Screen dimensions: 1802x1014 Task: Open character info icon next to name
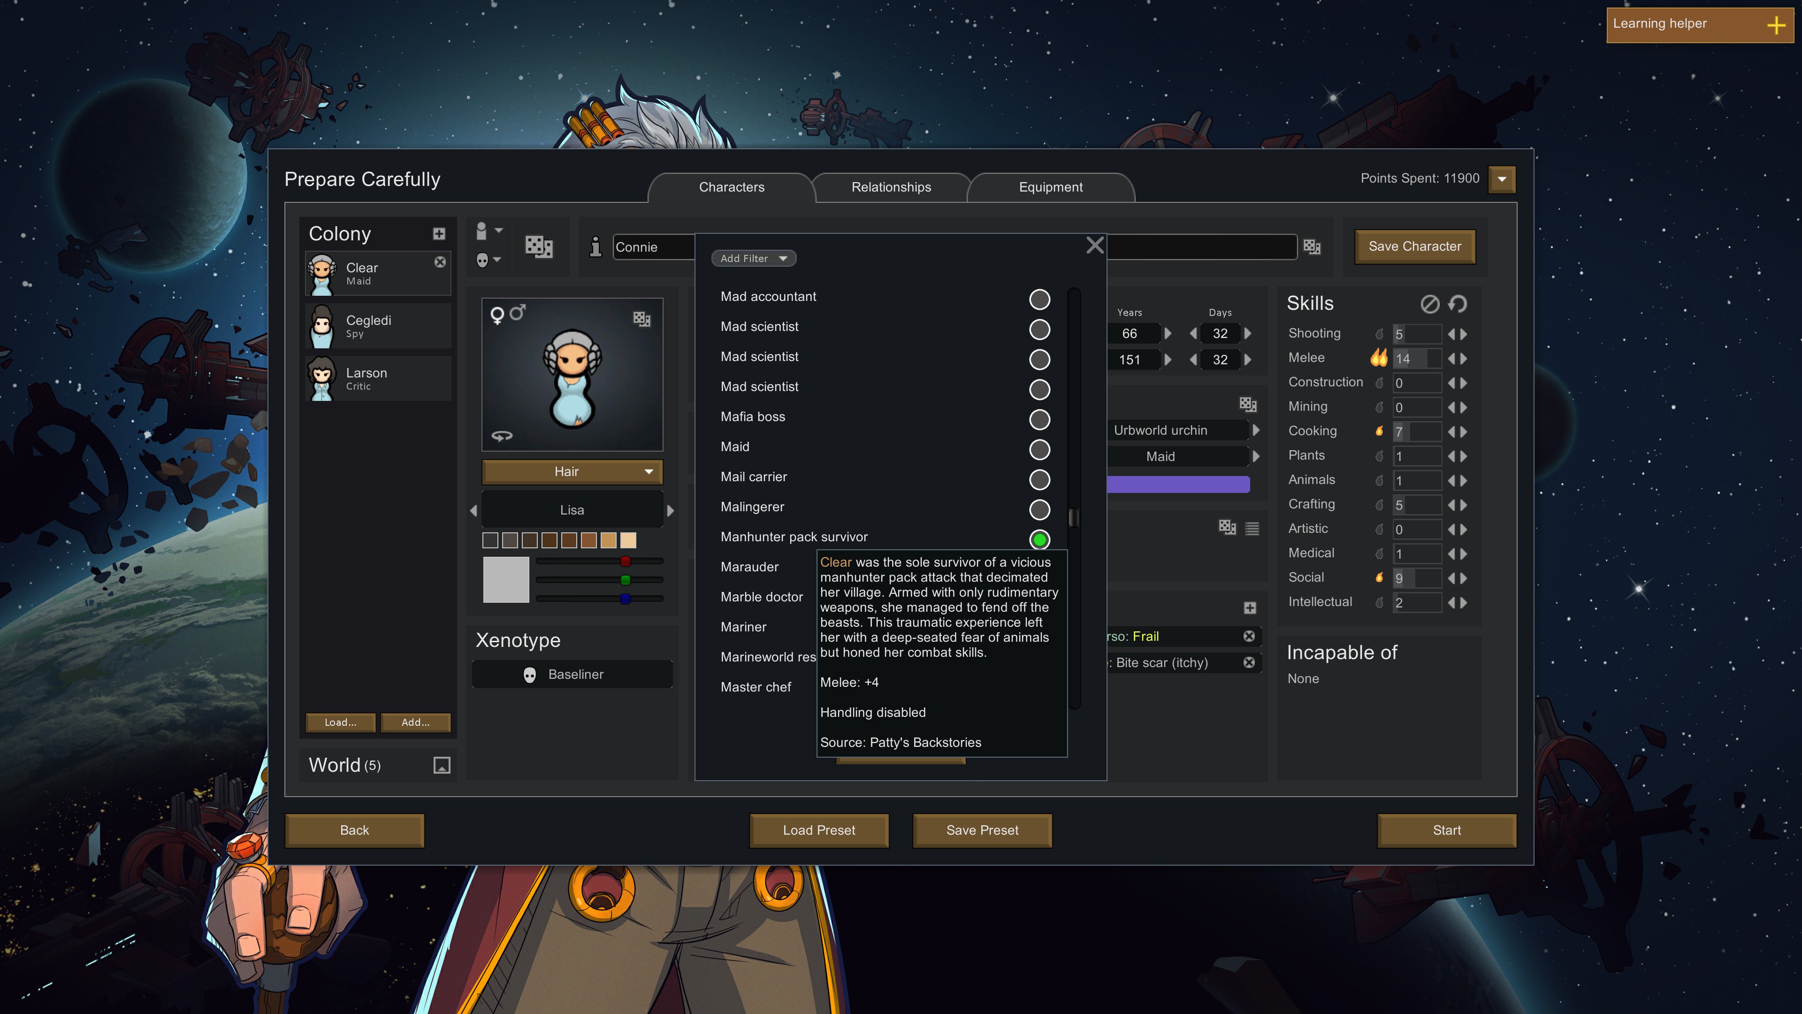coord(596,247)
